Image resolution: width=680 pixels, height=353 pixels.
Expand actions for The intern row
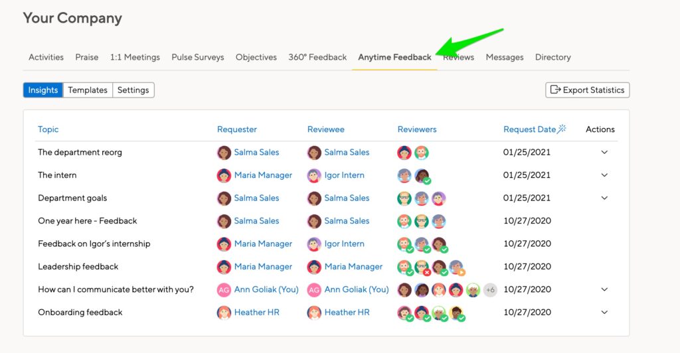[x=604, y=175]
